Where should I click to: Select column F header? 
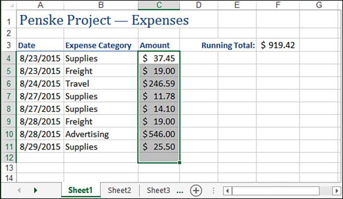tap(278, 5)
